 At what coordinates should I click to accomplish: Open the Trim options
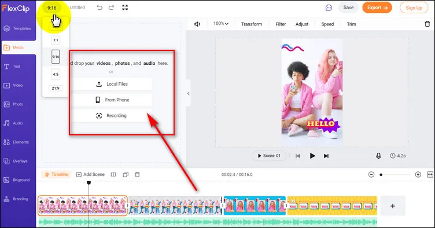351,24
